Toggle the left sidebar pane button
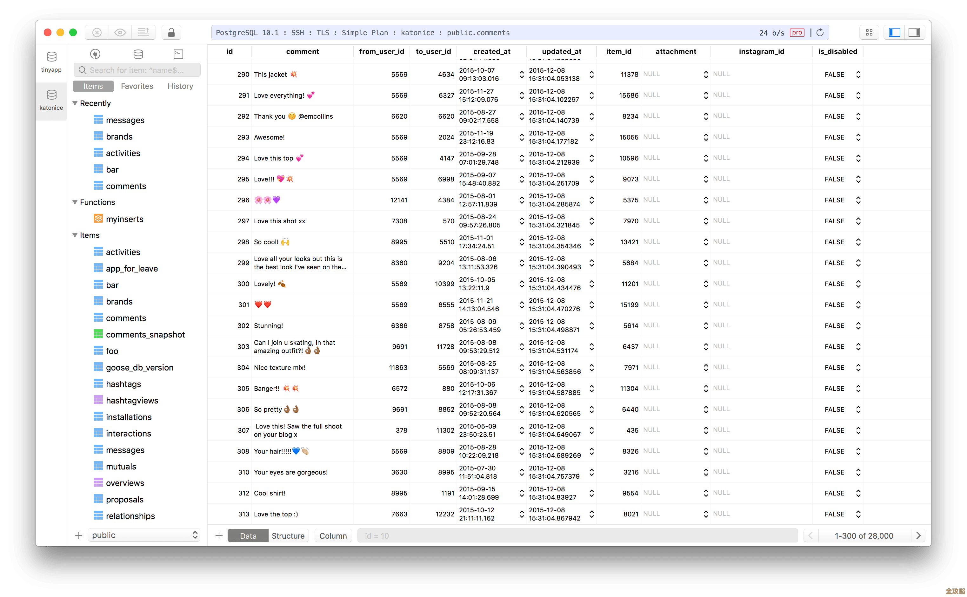 tap(894, 32)
